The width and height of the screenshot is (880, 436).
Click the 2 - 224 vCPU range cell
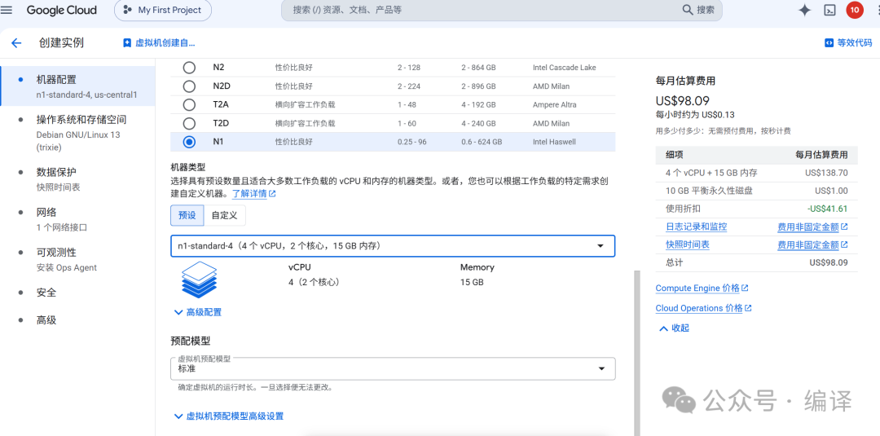pos(409,86)
